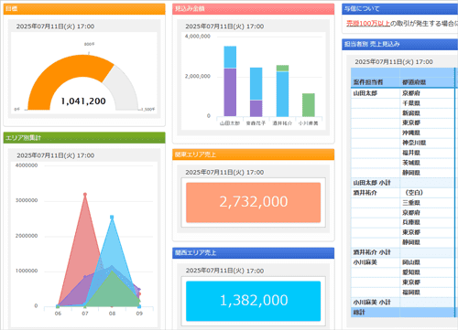This screenshot has height=330, width=458.
Task: Click the green top segment of 酒井祐介 bar
Action: (x=282, y=68)
